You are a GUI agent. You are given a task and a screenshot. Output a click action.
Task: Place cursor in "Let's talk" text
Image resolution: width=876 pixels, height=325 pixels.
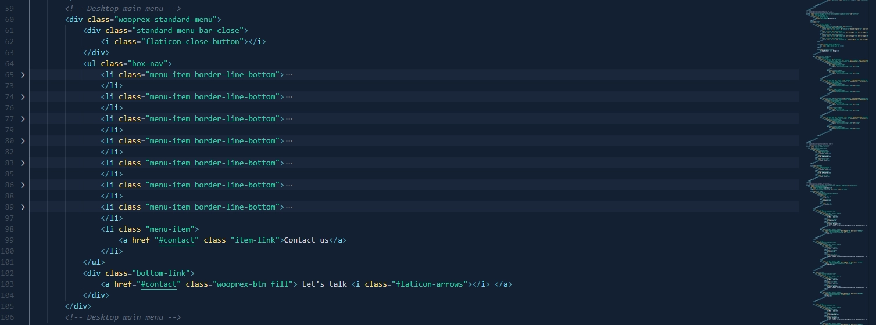tap(324, 284)
